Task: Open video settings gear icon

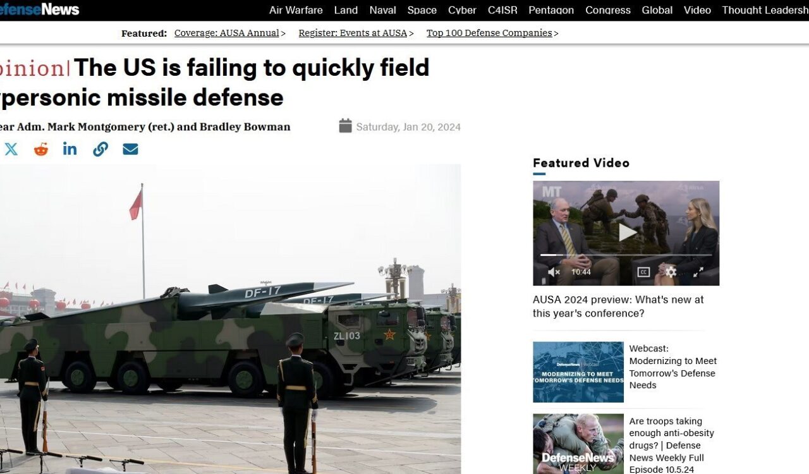Action: 671,272
